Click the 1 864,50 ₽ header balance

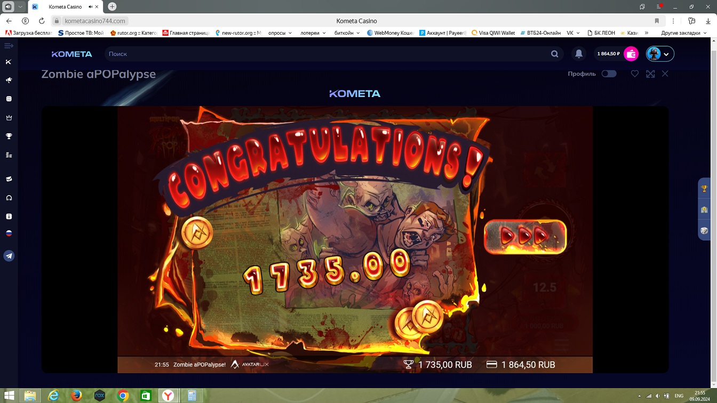pyautogui.click(x=609, y=54)
